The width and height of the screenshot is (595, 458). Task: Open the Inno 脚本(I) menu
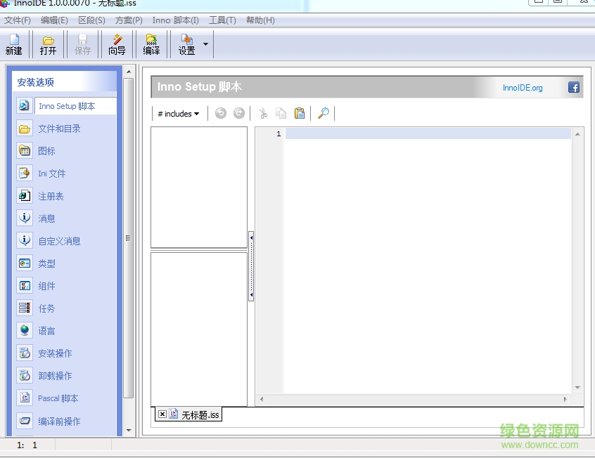pos(175,20)
